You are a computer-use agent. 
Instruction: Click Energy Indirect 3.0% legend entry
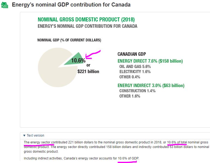pos(151,85)
